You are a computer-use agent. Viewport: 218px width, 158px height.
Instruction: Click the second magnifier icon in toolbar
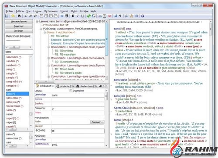[31, 16]
